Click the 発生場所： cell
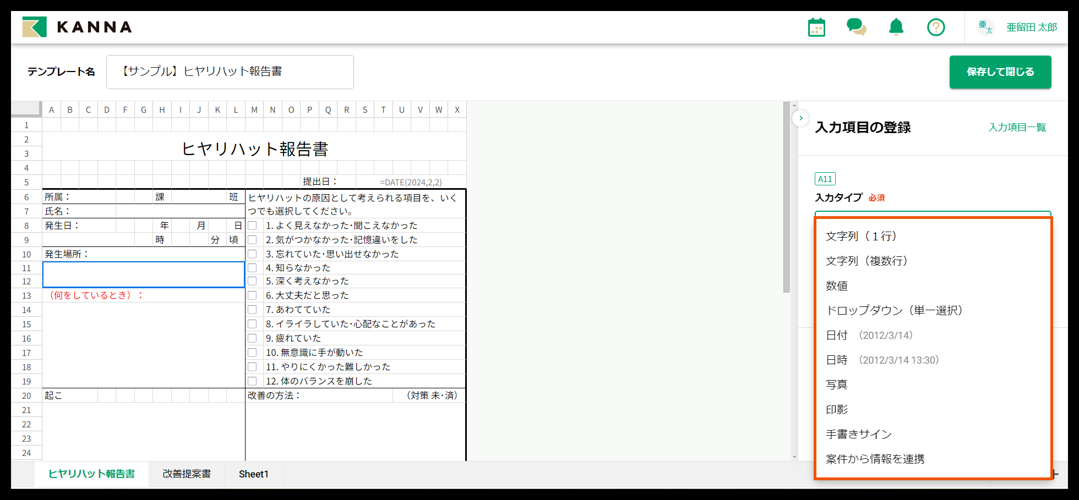1079x500 pixels. 144,254
